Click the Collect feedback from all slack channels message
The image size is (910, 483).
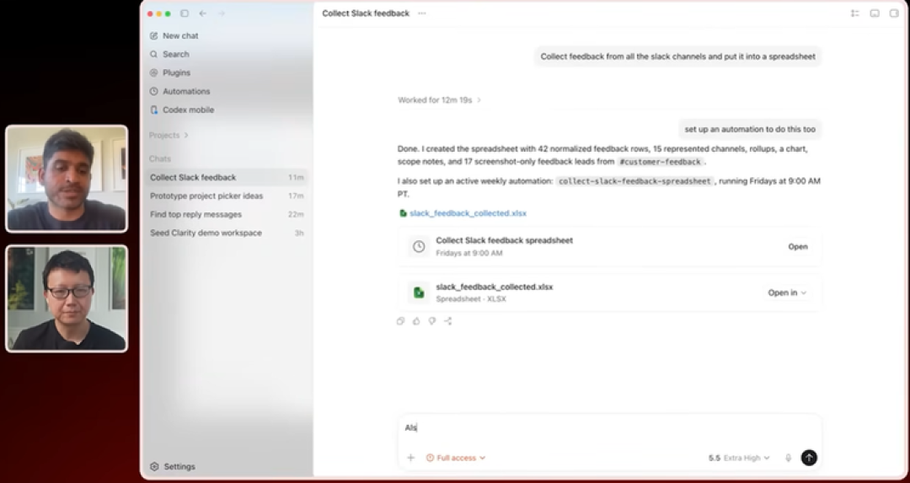point(677,56)
